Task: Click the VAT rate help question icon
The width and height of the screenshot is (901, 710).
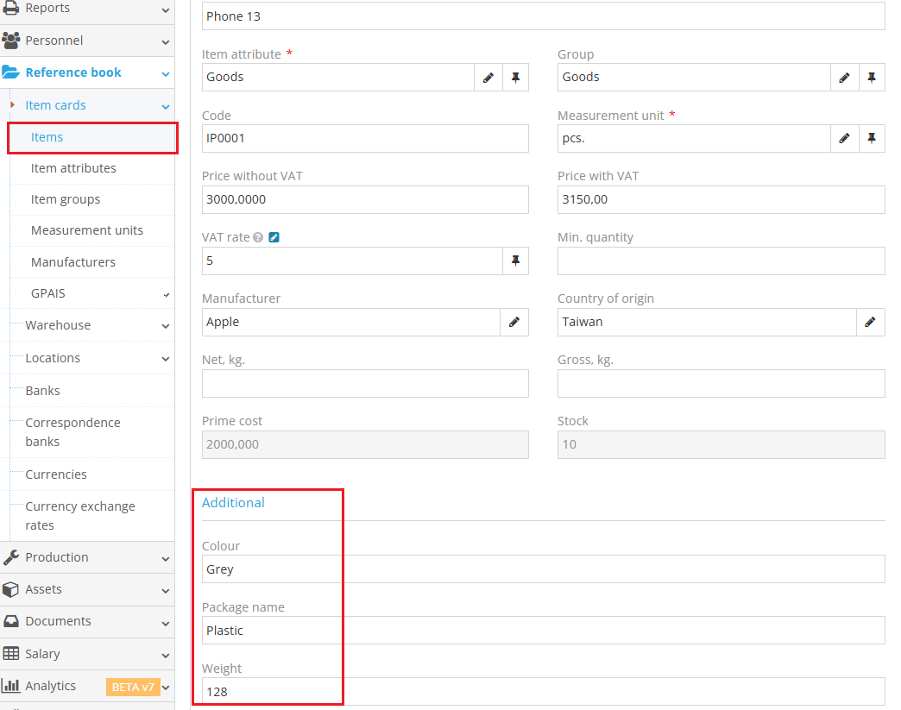Action: (x=258, y=236)
